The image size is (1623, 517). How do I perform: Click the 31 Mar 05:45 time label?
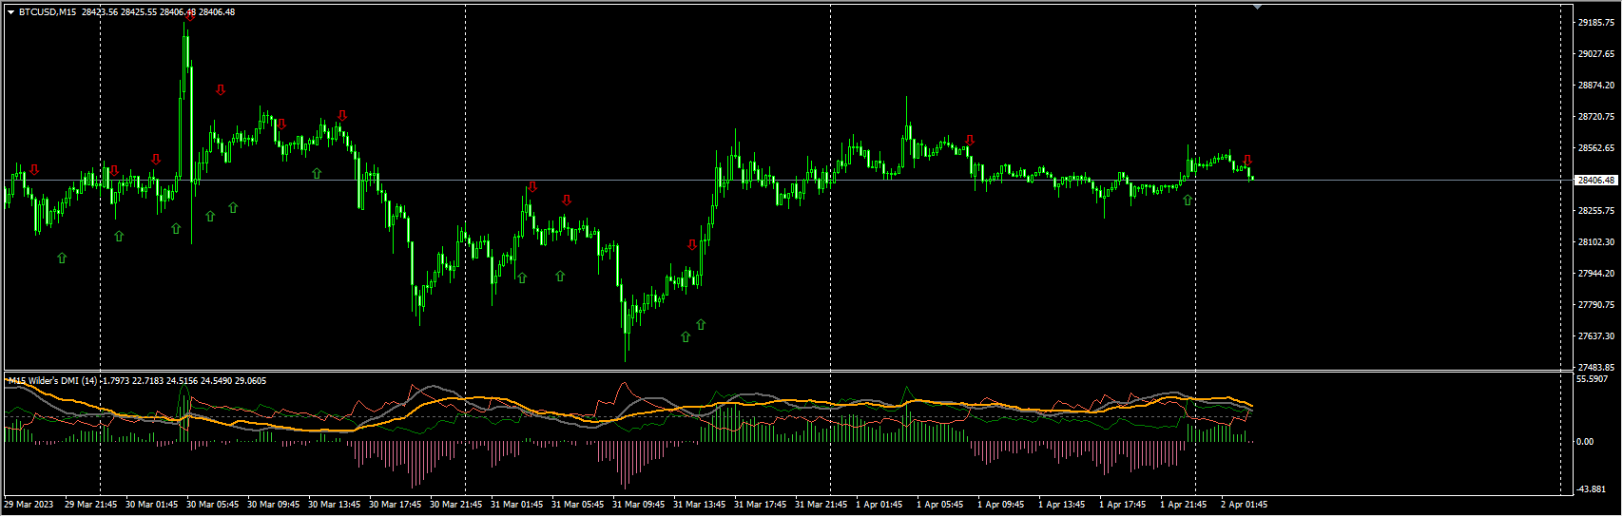(577, 505)
